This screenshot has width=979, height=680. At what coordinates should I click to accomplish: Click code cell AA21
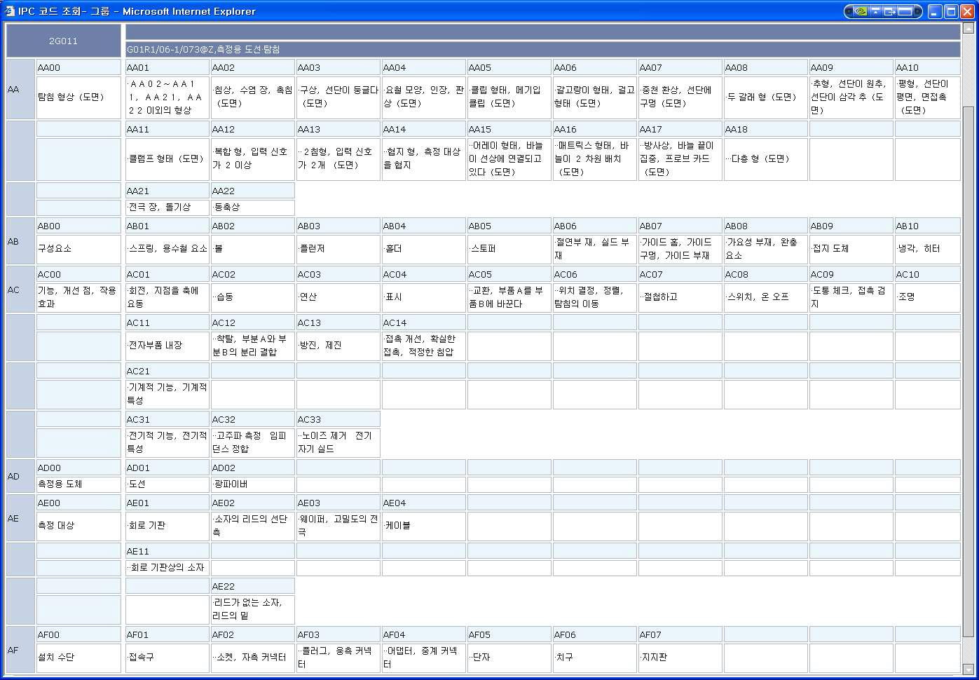167,191
